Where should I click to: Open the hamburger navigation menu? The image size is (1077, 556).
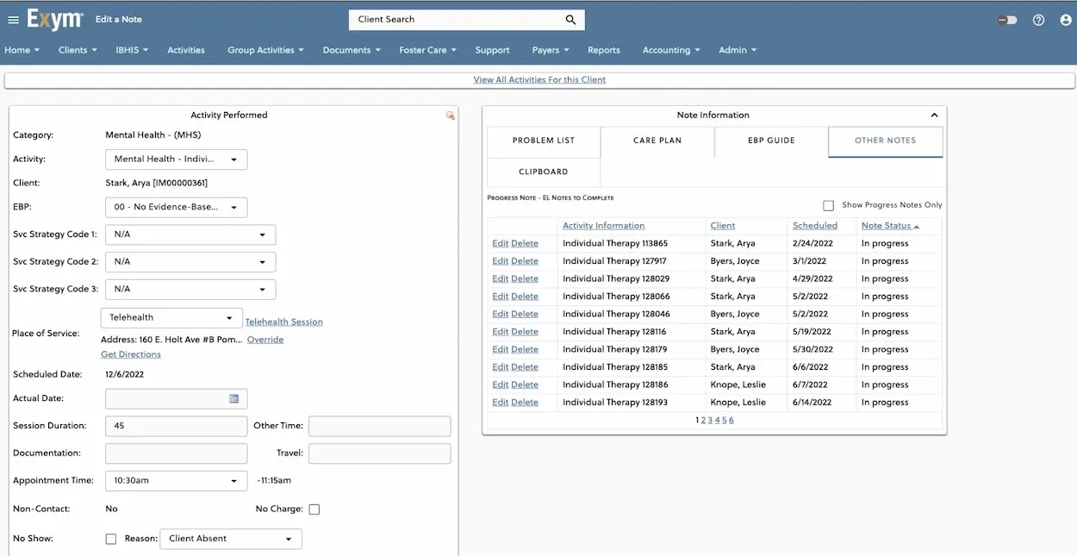pyautogui.click(x=14, y=19)
